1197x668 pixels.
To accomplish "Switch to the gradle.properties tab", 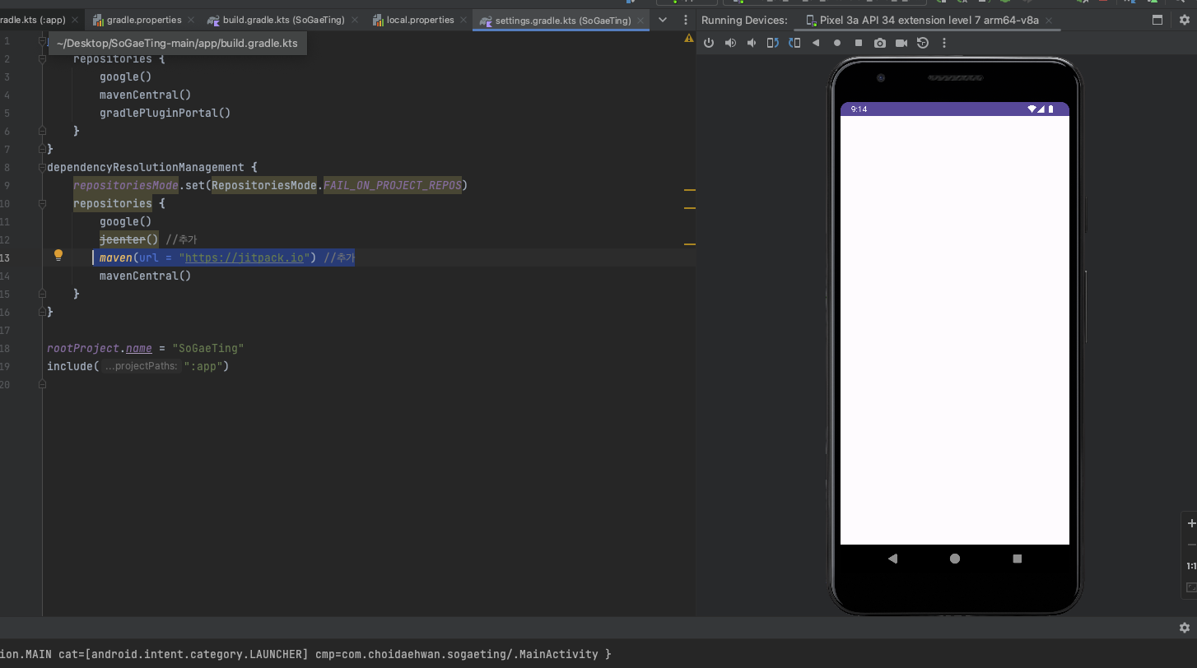I will (x=144, y=20).
